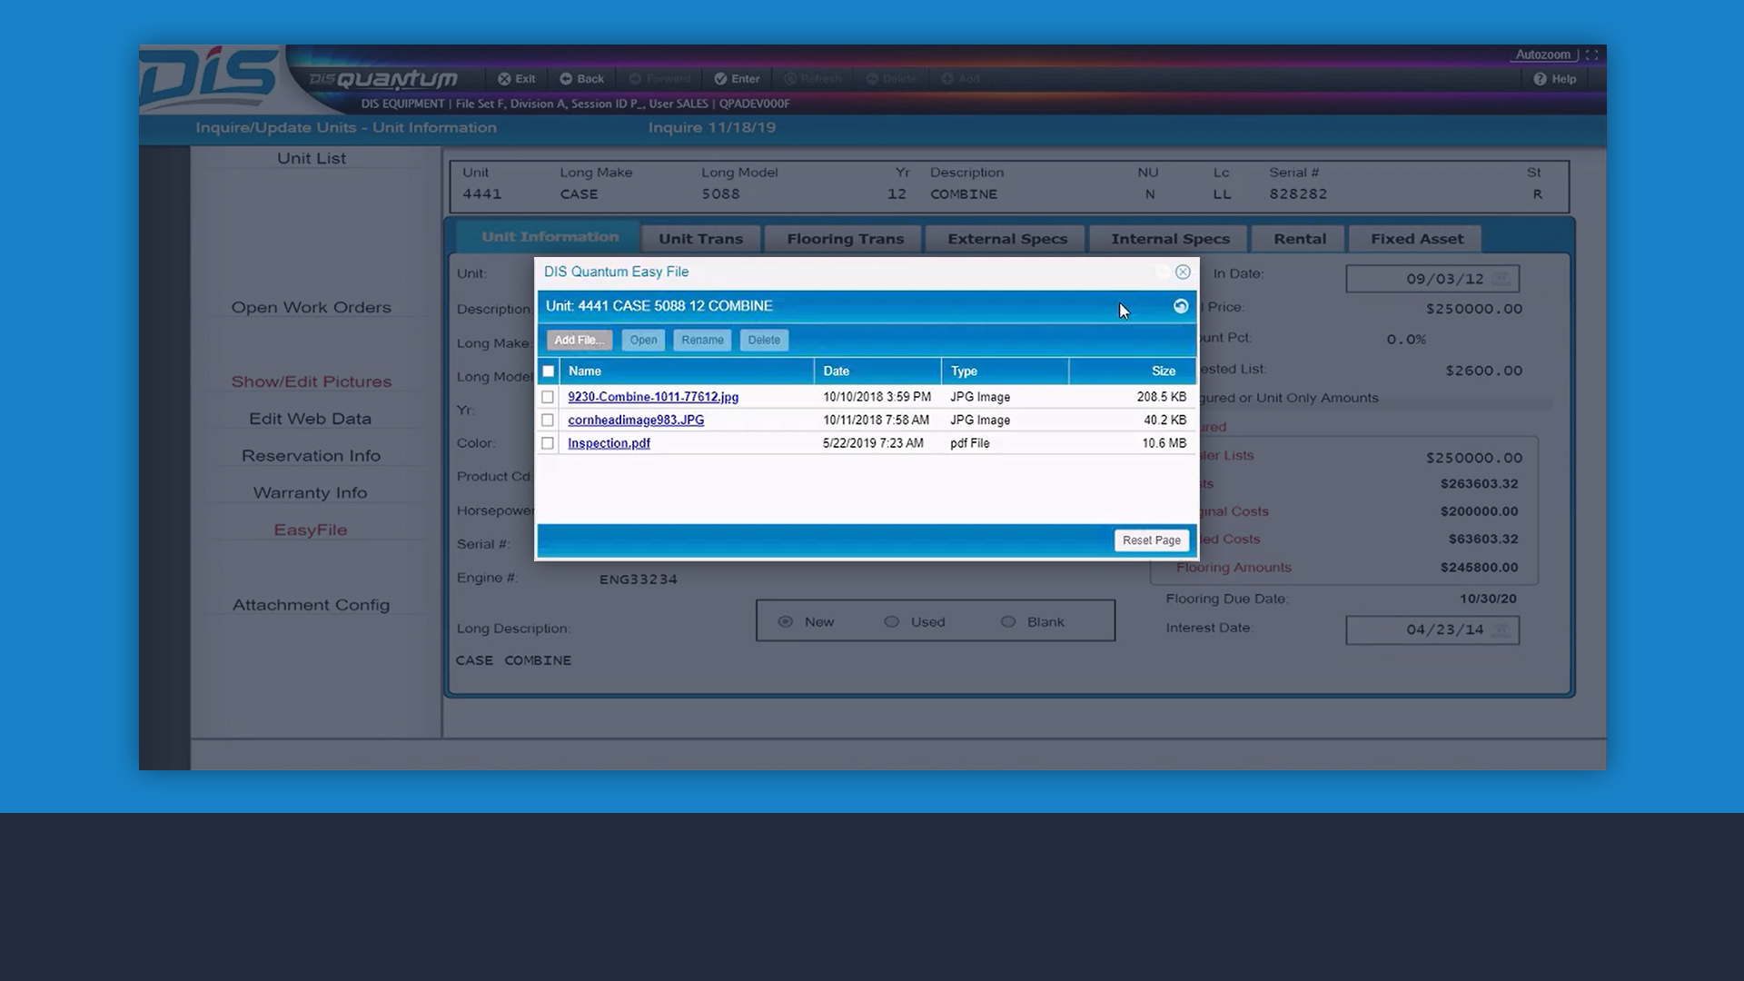The height and width of the screenshot is (981, 1744).
Task: Toggle the select-all checkbox in Name header
Action: click(x=548, y=372)
